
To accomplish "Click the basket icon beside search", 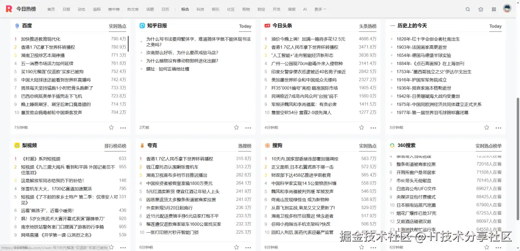I will pyautogui.click(x=481, y=9).
